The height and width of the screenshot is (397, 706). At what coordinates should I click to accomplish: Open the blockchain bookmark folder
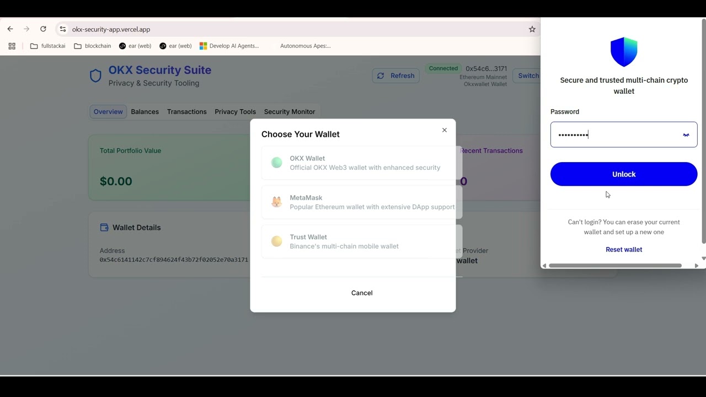point(93,46)
